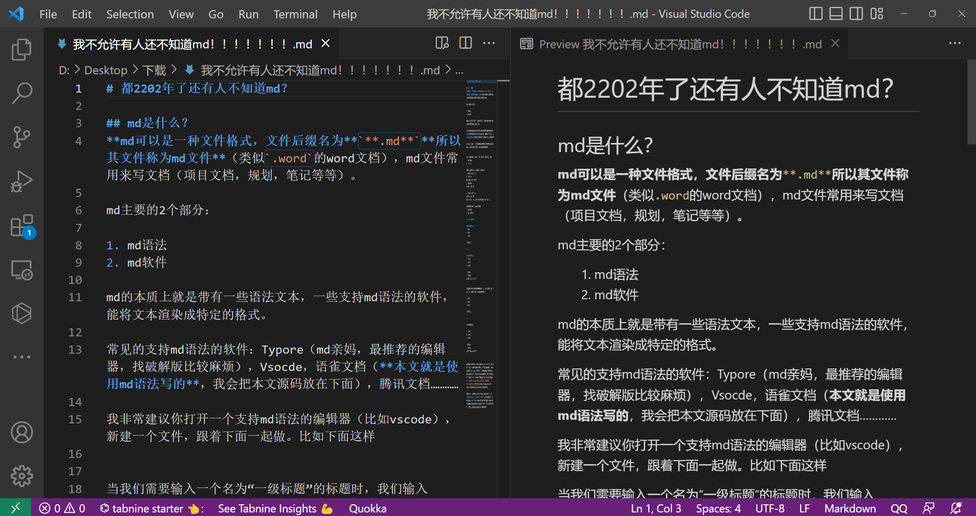976x516 pixels.
Task: Open the Extensions view with badge 1
Action: [21, 225]
